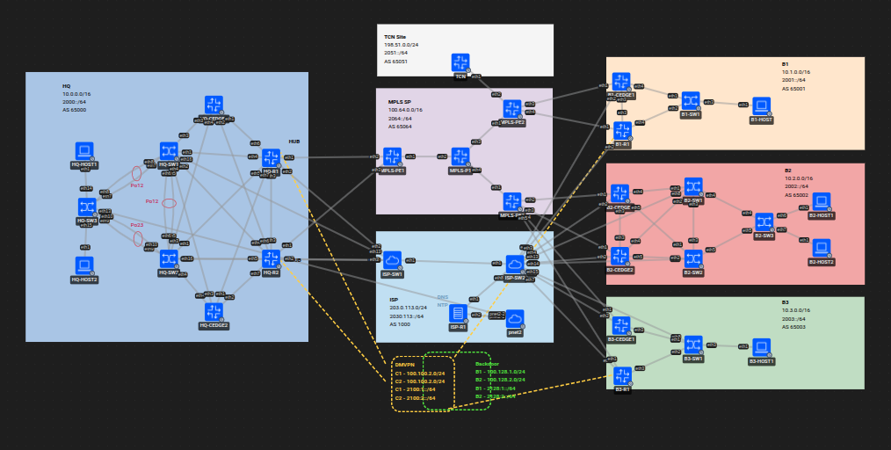The image size is (891, 450).
Task: Select the ISP-SW1 cloud node
Action: coord(392,260)
